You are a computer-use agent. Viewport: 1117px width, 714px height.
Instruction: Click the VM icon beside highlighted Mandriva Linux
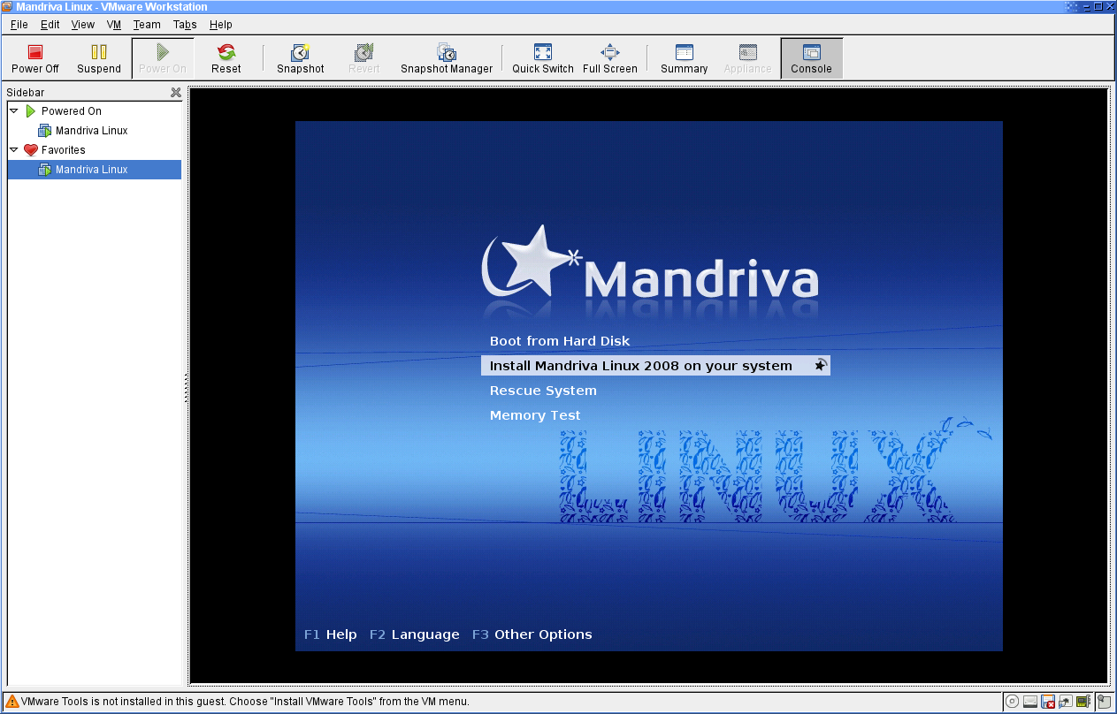(45, 170)
